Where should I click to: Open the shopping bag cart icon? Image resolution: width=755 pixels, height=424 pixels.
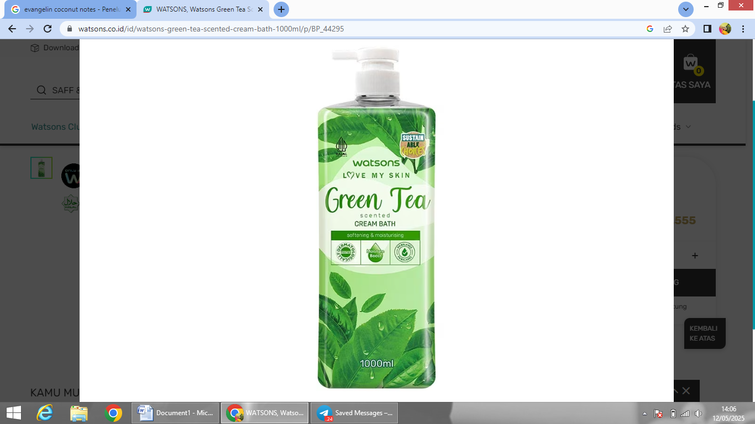691,63
